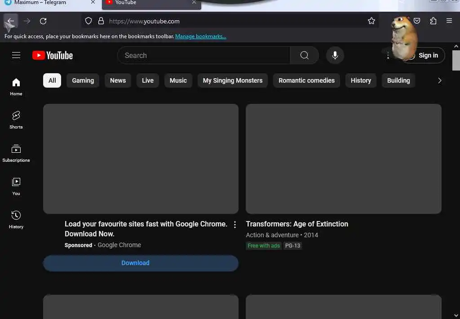
Task: Filter videos by Music chip
Action: point(178,80)
